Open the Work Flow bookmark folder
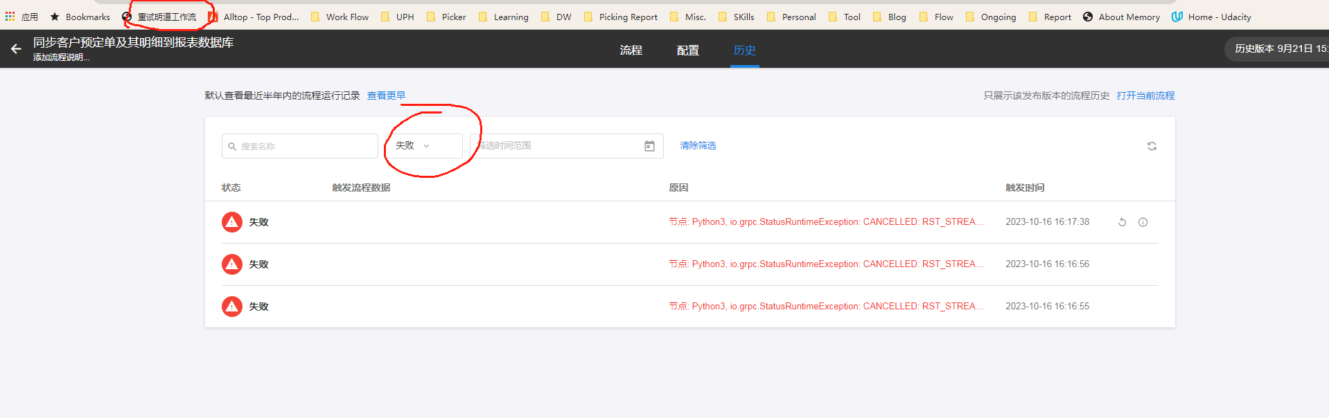 340,17
